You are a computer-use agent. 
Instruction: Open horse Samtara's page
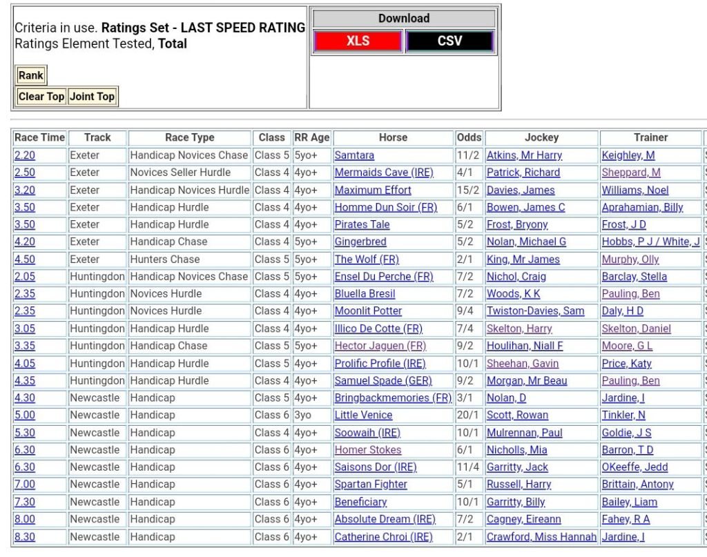point(354,155)
